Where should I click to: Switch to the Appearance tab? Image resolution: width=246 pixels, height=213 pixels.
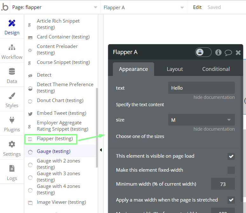coord(133,69)
